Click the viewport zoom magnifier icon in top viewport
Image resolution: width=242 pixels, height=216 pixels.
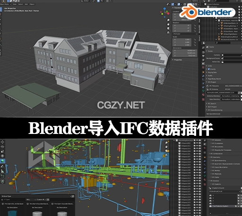click(168, 20)
